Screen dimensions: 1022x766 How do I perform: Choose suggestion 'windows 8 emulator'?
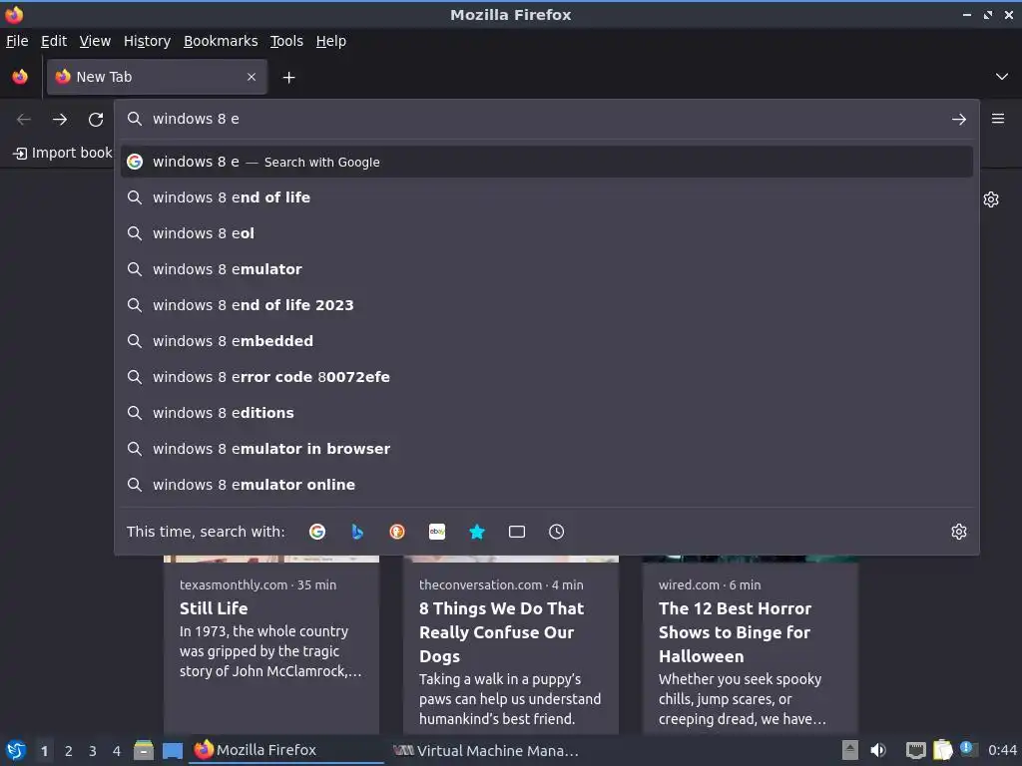[x=546, y=269]
